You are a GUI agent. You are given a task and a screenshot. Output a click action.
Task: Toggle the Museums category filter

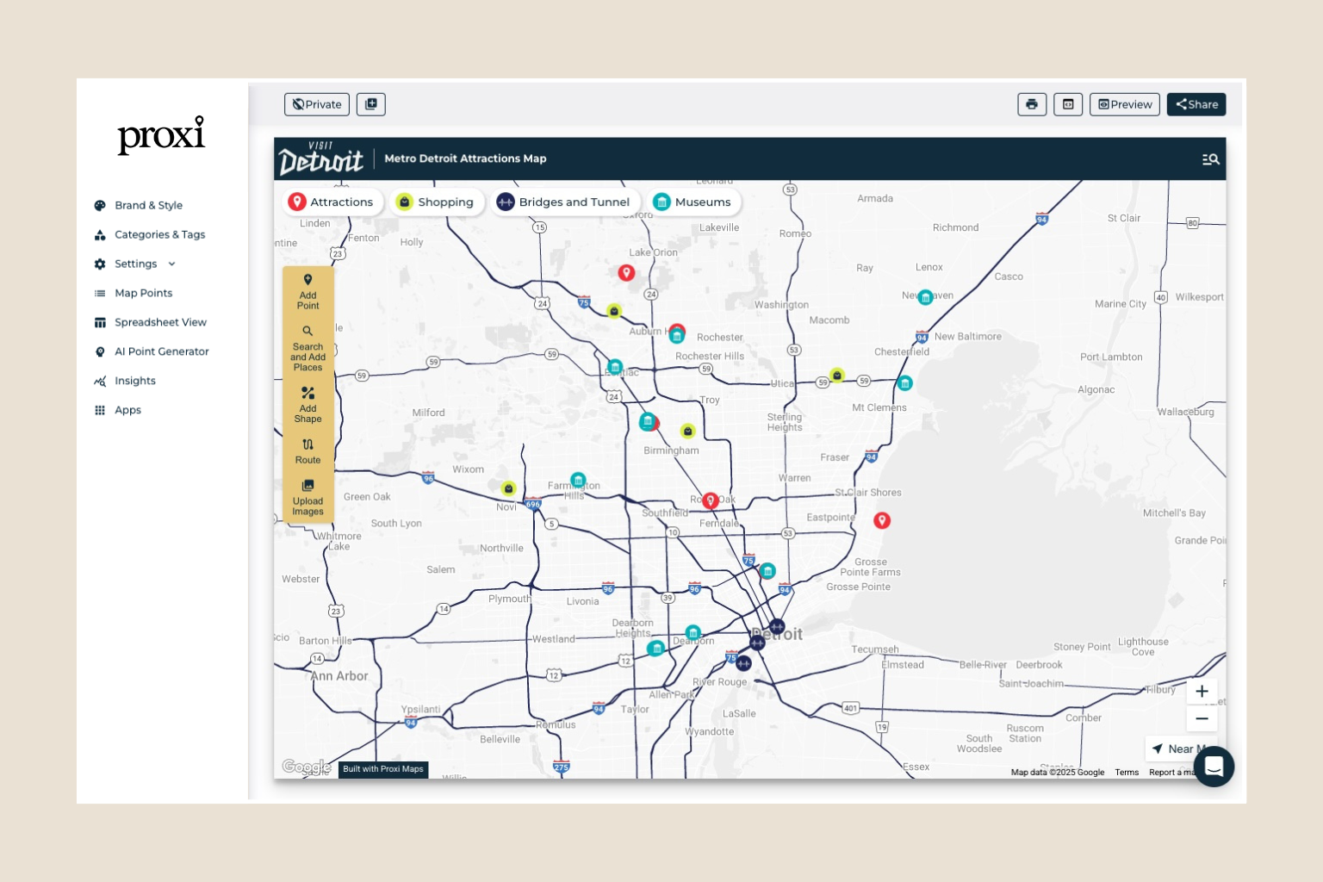[693, 202]
